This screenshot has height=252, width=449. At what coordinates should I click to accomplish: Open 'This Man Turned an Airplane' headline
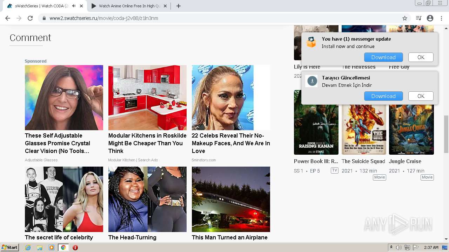[230, 237]
